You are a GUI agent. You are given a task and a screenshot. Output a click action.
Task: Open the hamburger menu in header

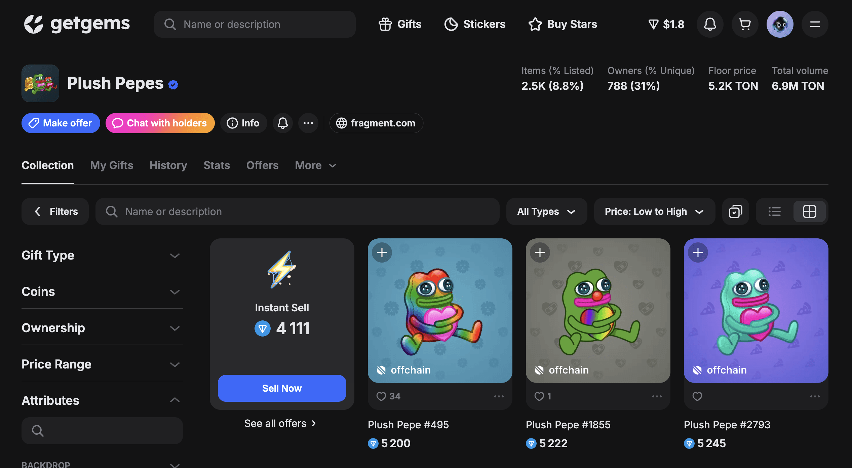coord(815,24)
